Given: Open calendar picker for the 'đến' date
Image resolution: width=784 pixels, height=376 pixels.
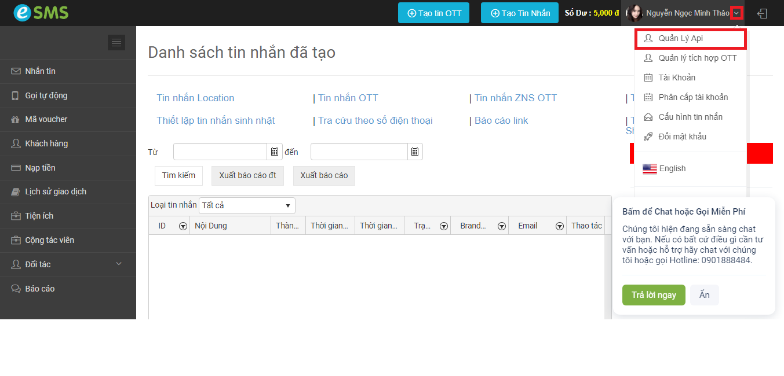Looking at the screenshot, I should [x=415, y=152].
